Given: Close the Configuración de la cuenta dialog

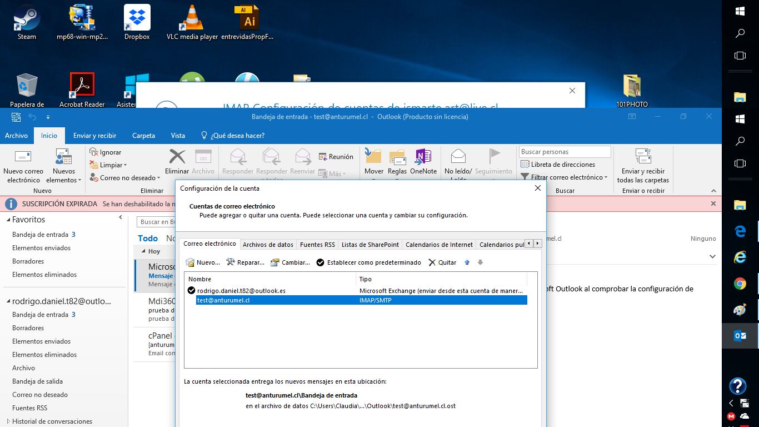Looking at the screenshot, I should tap(537, 188).
